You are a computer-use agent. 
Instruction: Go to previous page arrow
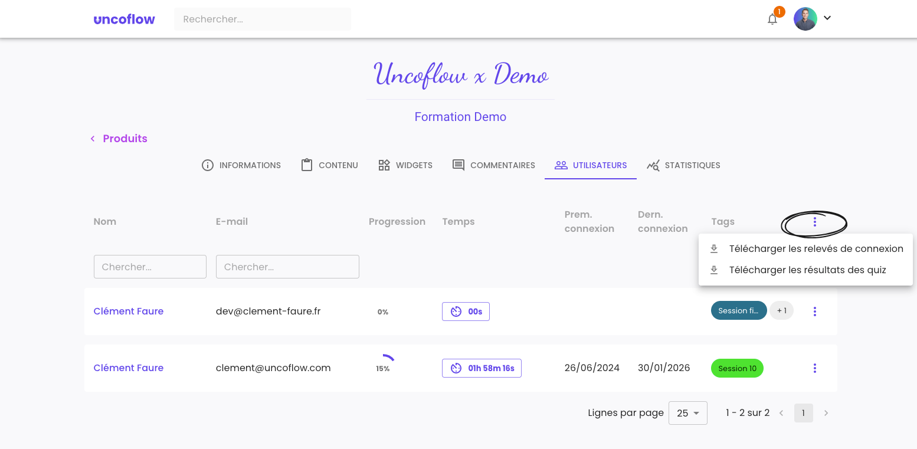tap(781, 413)
